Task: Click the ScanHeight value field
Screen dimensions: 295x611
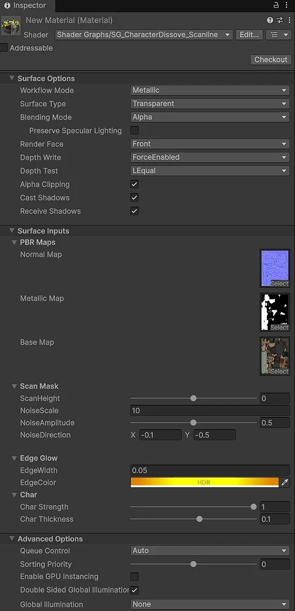Action: click(275, 398)
